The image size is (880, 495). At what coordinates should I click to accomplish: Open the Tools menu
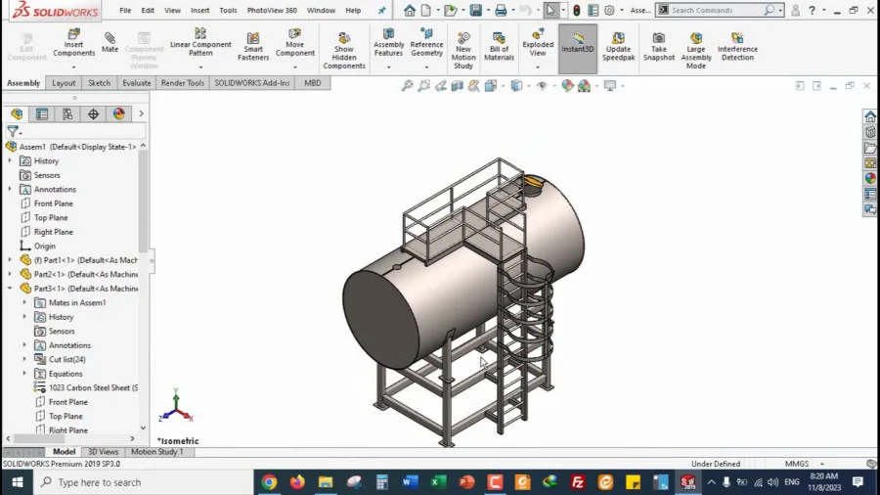tap(228, 10)
